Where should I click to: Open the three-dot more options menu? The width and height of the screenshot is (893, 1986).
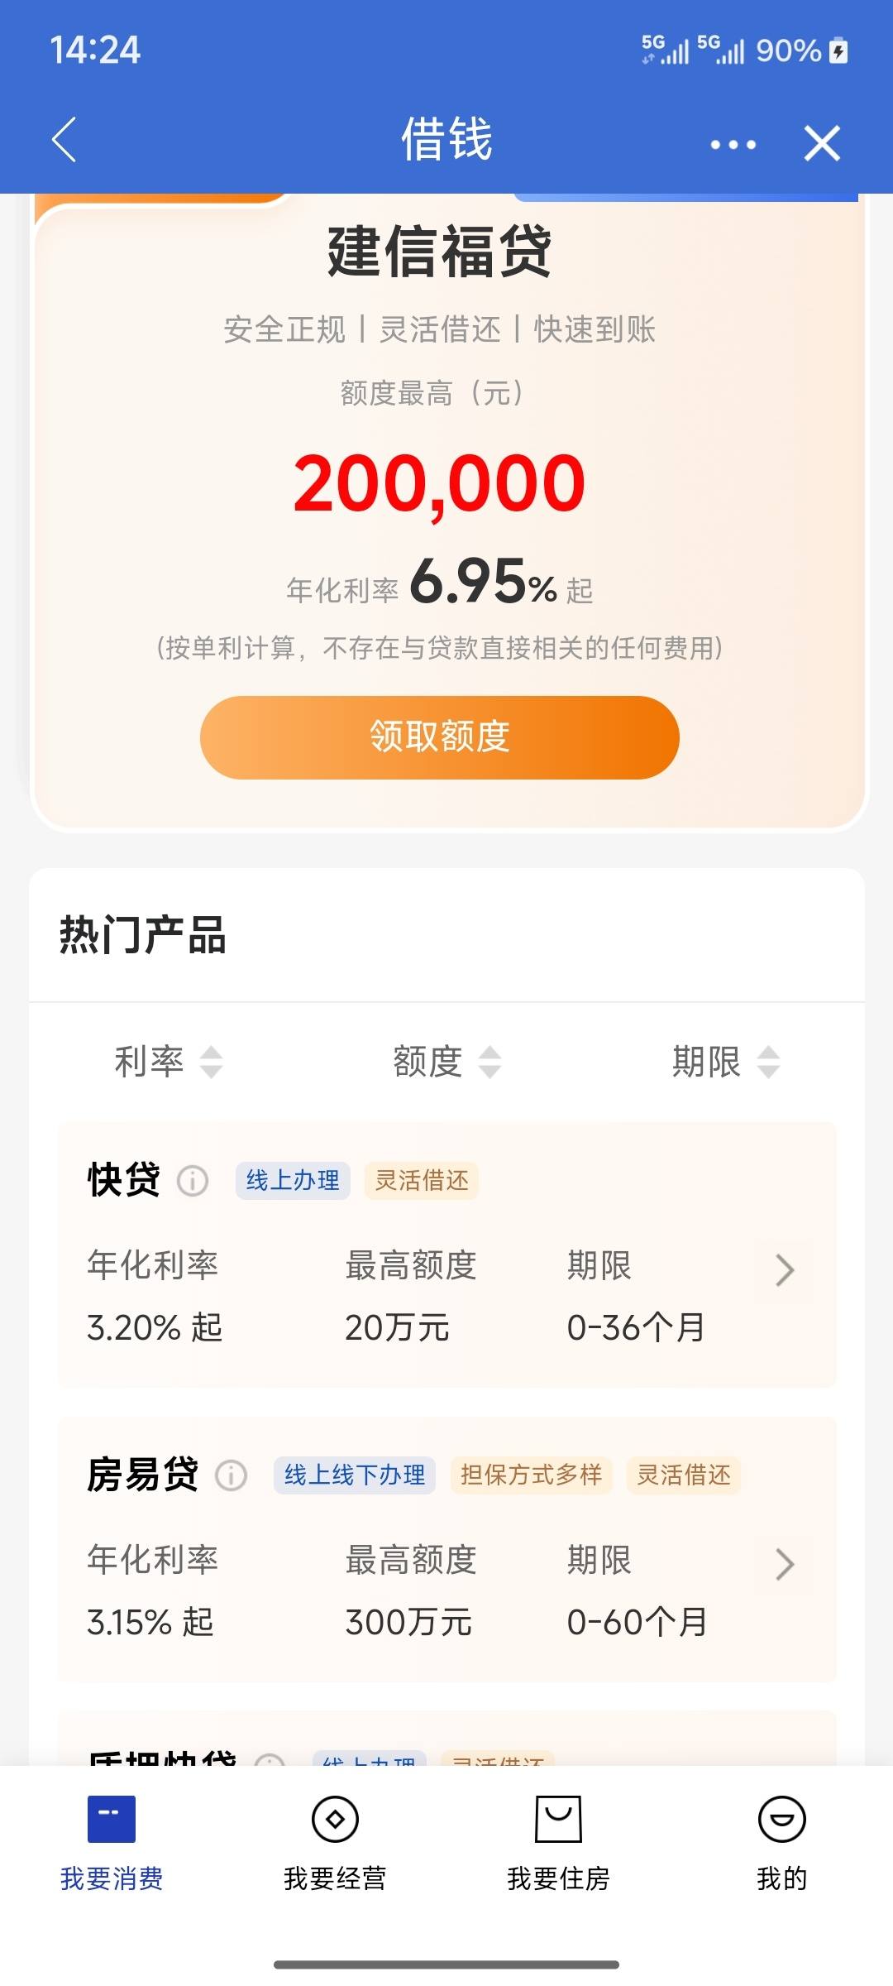733,145
